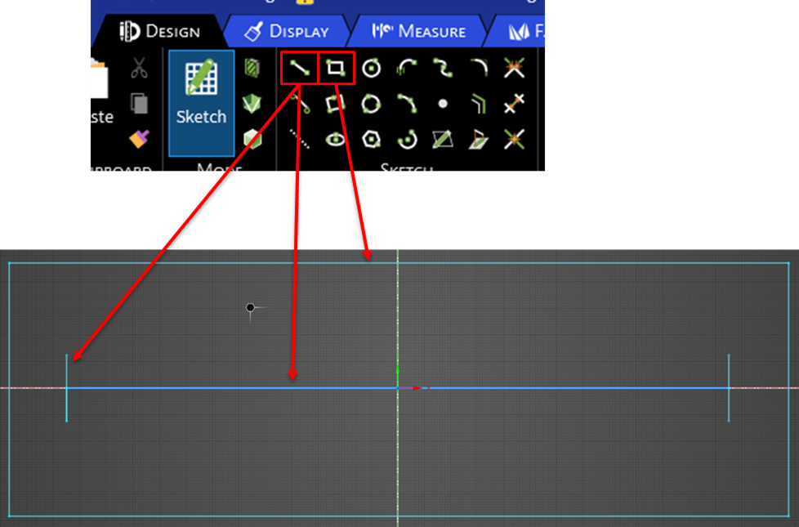Pick the Three-Point Rectangle tool
799x527 pixels.
tap(336, 104)
